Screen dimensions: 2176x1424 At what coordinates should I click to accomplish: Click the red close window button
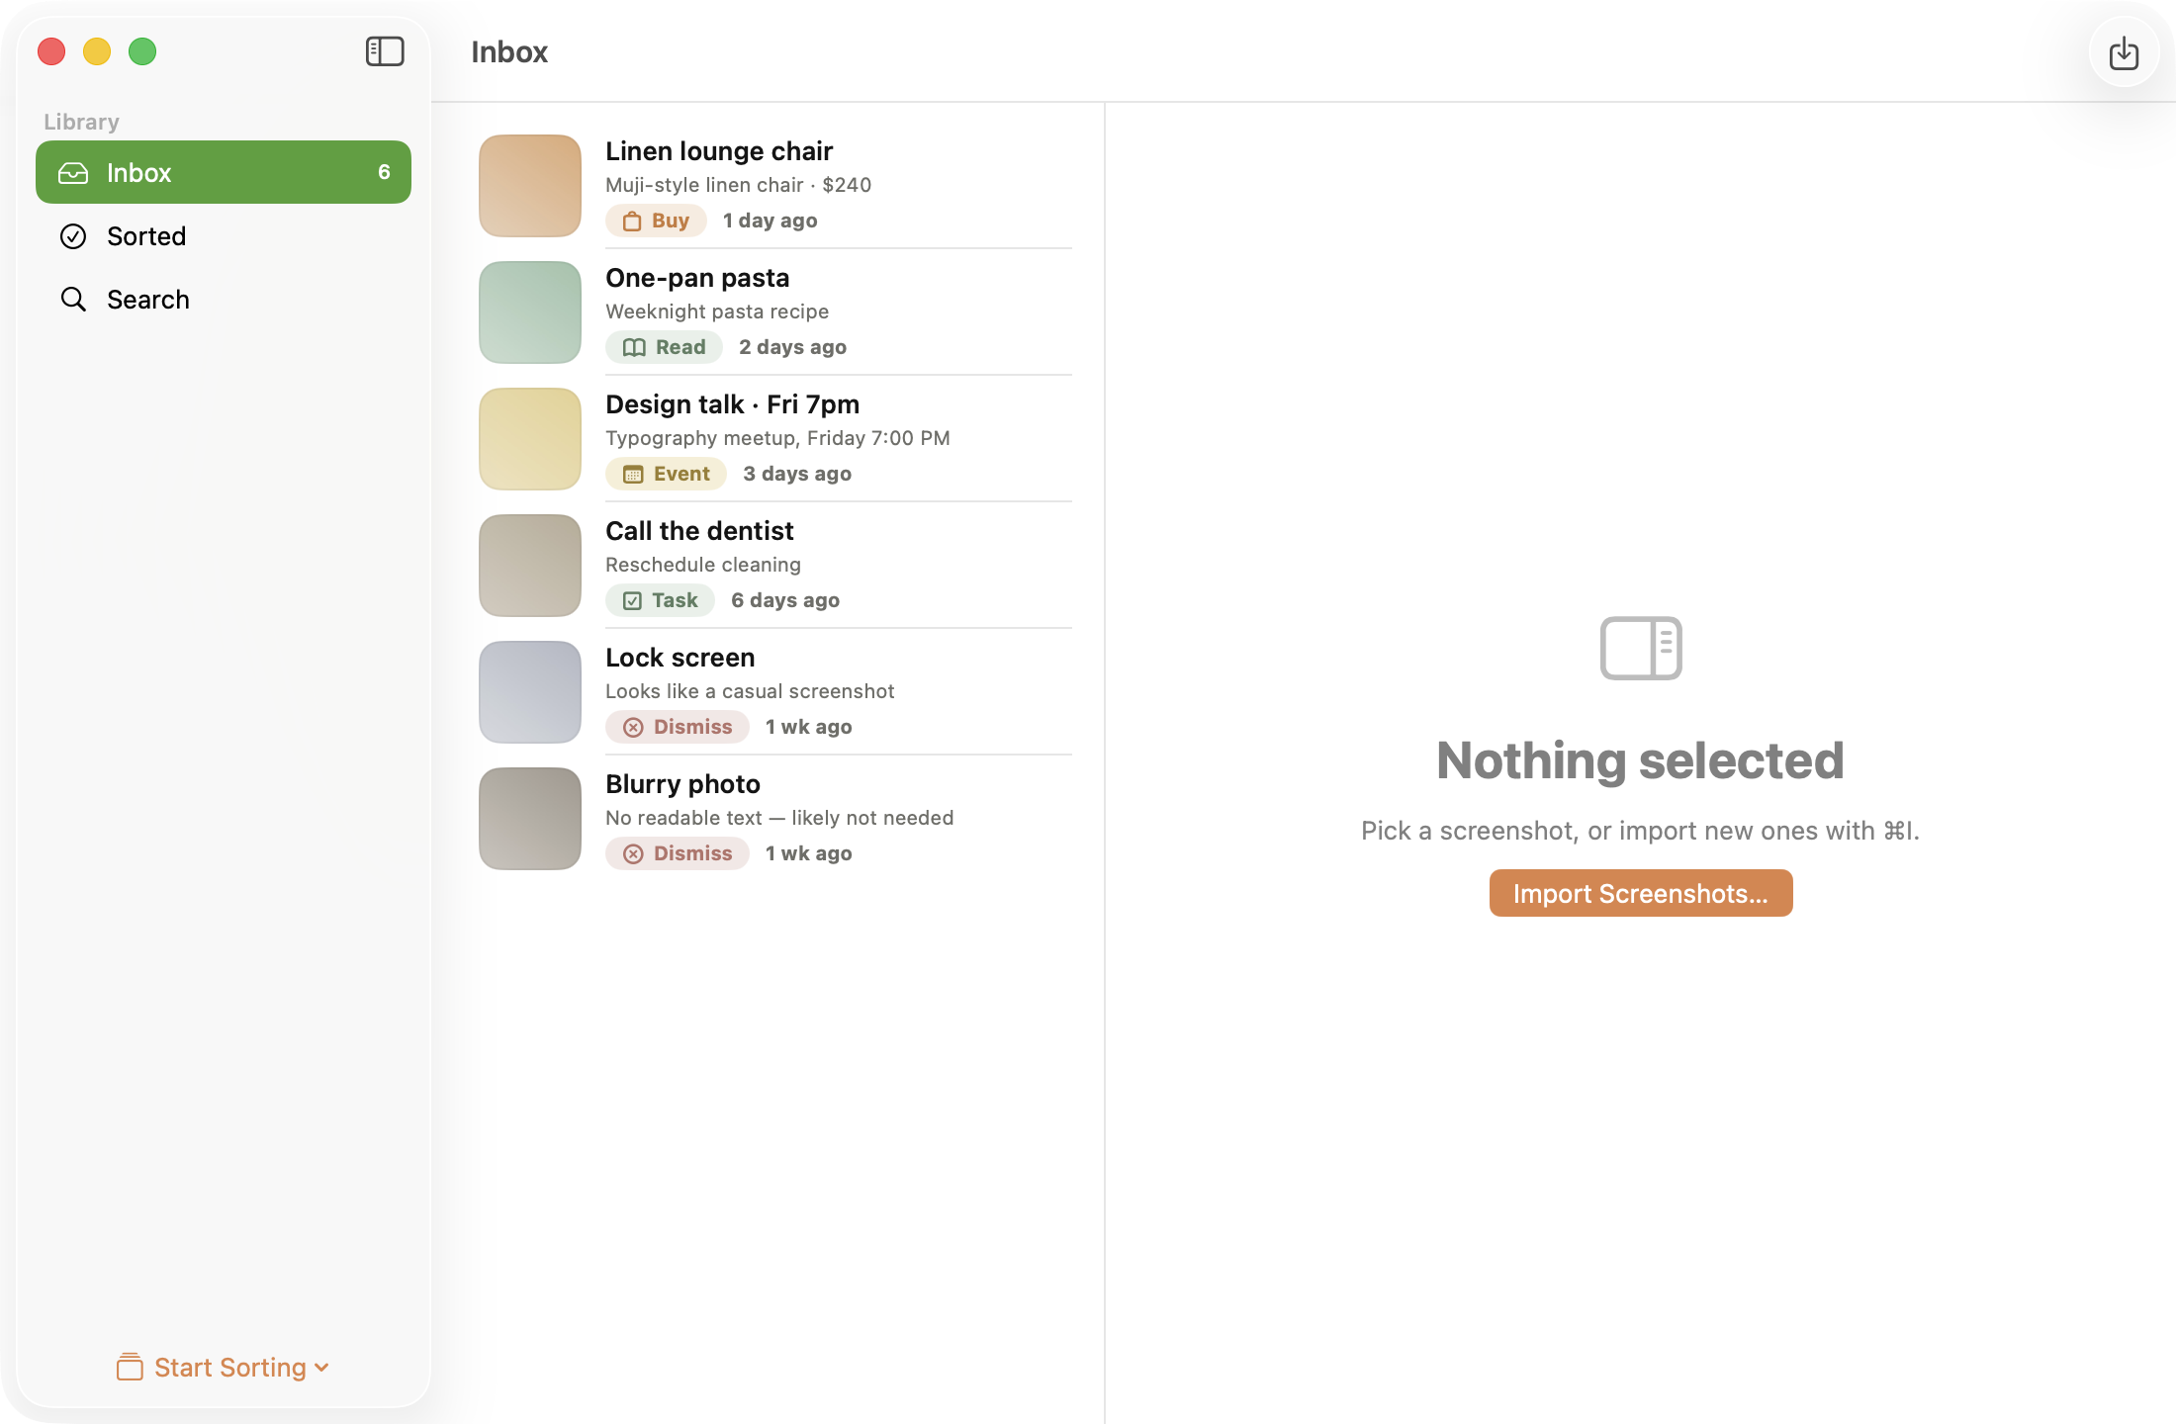pos(51,51)
